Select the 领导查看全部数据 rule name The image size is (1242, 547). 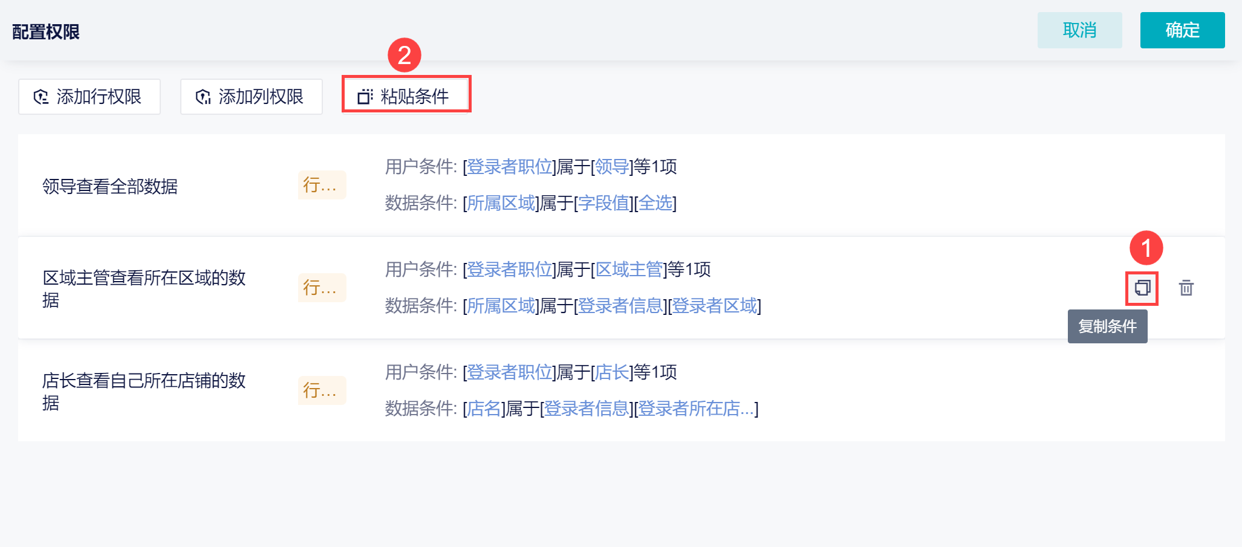[110, 186]
